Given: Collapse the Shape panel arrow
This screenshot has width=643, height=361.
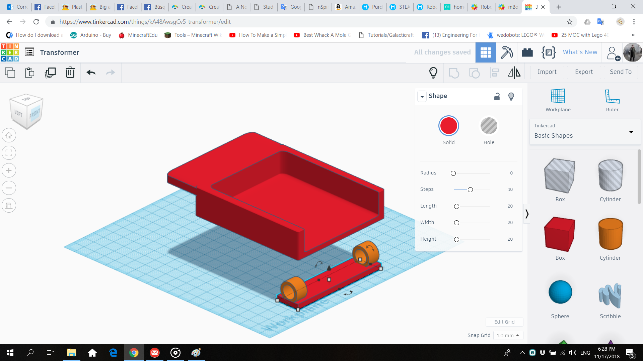Looking at the screenshot, I should tap(422, 97).
